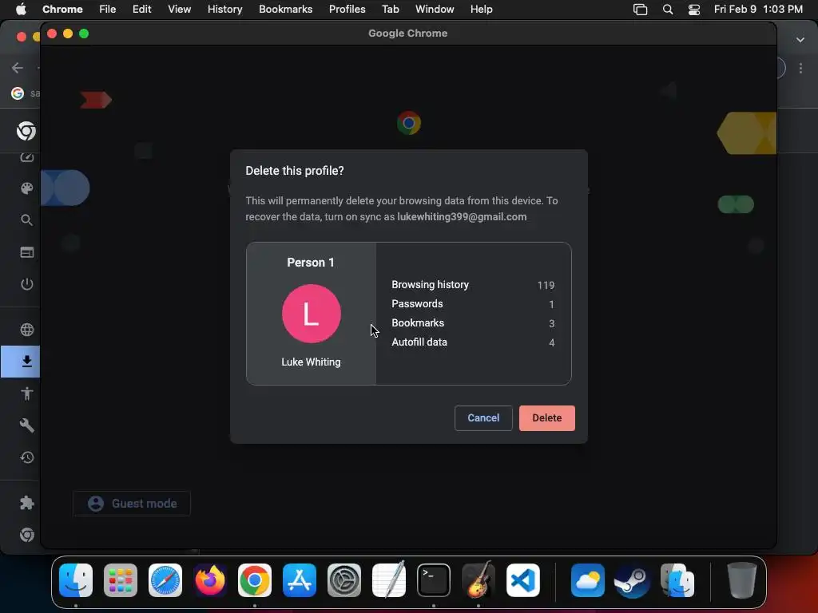Click the Person 1 profile name
Screen dimensions: 818x613
[x=311, y=262]
